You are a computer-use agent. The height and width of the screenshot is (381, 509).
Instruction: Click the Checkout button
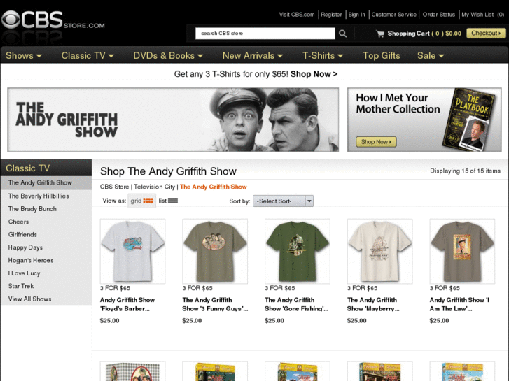(x=486, y=34)
